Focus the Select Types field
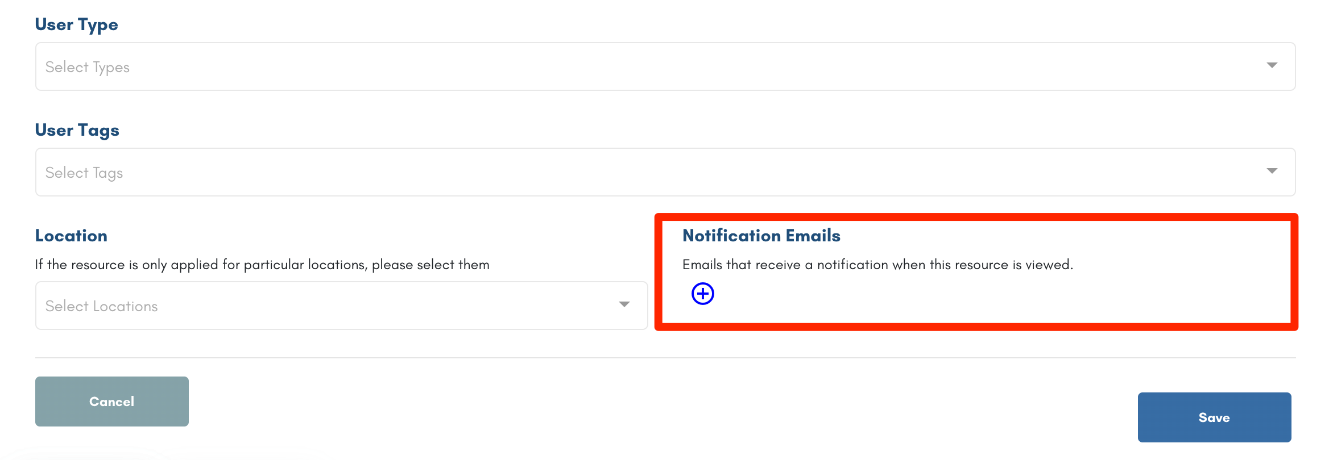This screenshot has width=1333, height=460. [x=665, y=66]
